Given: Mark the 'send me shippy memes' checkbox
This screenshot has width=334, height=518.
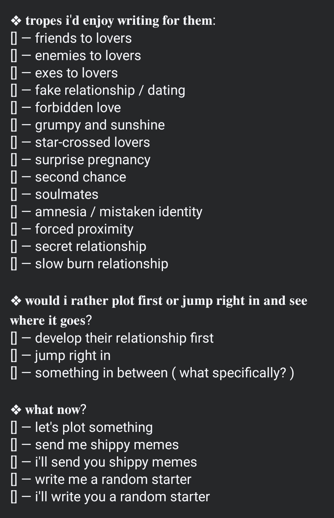Looking at the screenshot, I should [14, 445].
